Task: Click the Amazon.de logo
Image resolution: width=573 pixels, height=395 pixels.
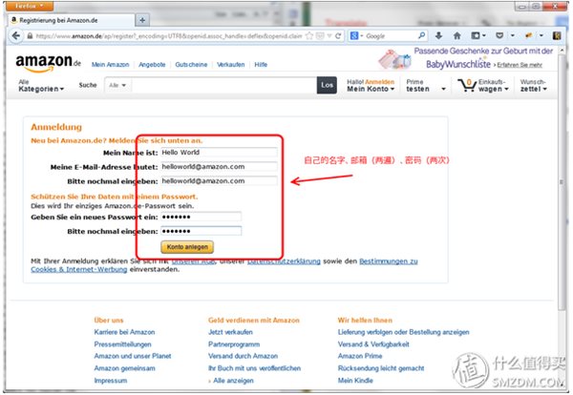Action: 48,62
